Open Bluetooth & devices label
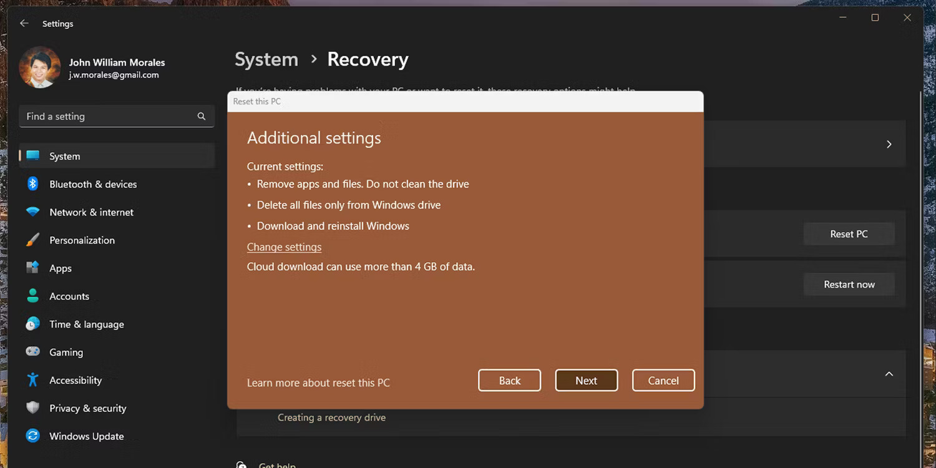 (93, 184)
